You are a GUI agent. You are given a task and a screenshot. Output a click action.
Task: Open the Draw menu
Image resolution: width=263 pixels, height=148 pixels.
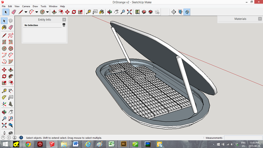pos(35,6)
